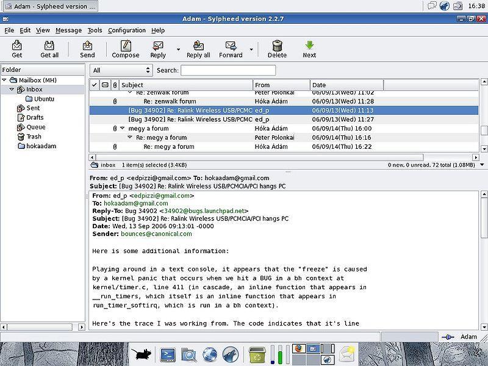
Task: Collapse the "Re: megy a forum" sub-thread from Peter Polonkai
Action: tap(130, 137)
